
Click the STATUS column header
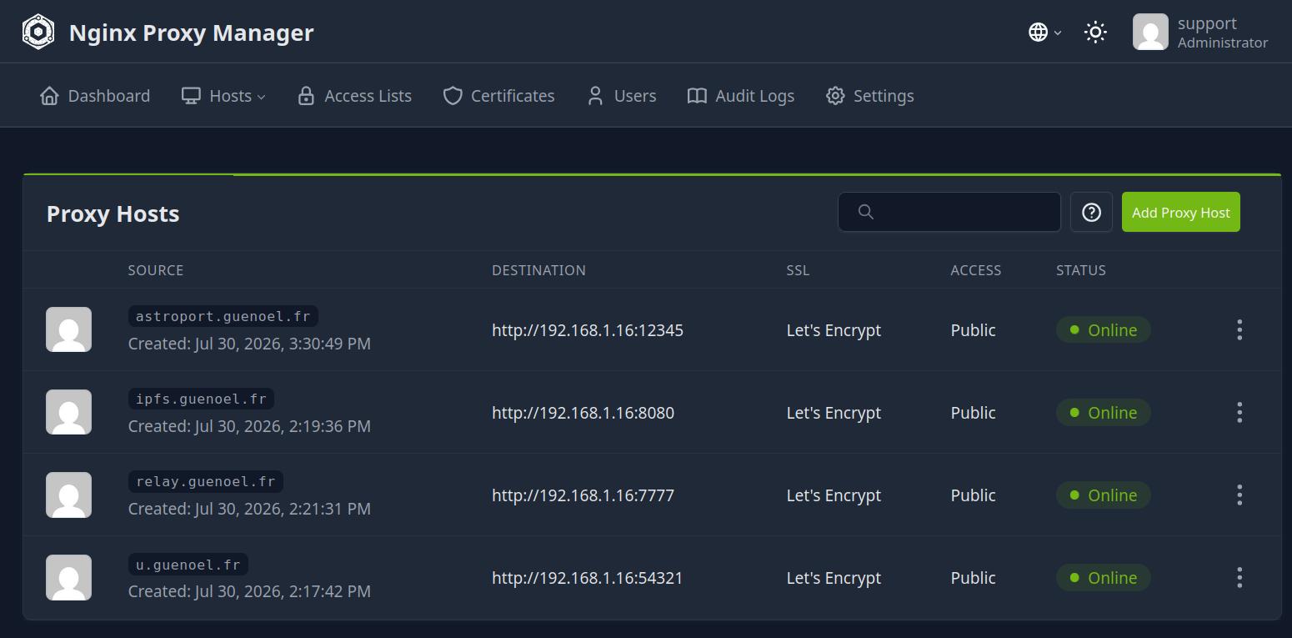[1081, 270]
